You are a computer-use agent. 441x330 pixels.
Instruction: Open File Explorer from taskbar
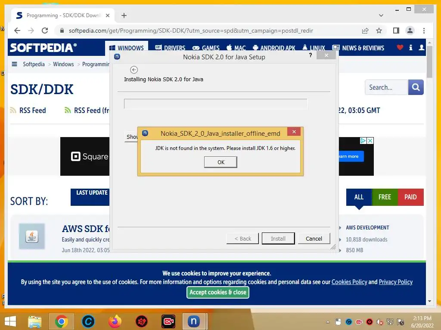pos(34,321)
